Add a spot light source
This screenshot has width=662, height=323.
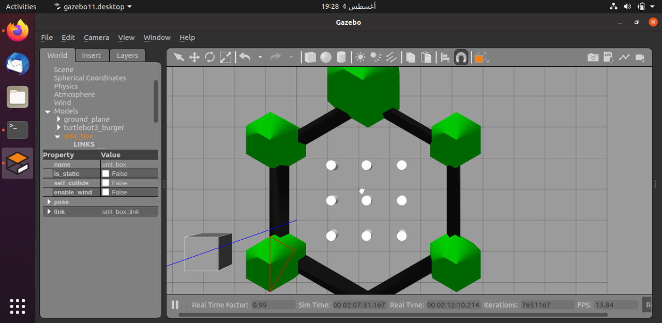coord(376,57)
